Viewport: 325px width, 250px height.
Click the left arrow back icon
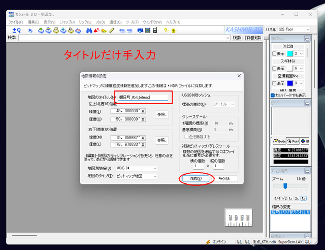point(122,30)
